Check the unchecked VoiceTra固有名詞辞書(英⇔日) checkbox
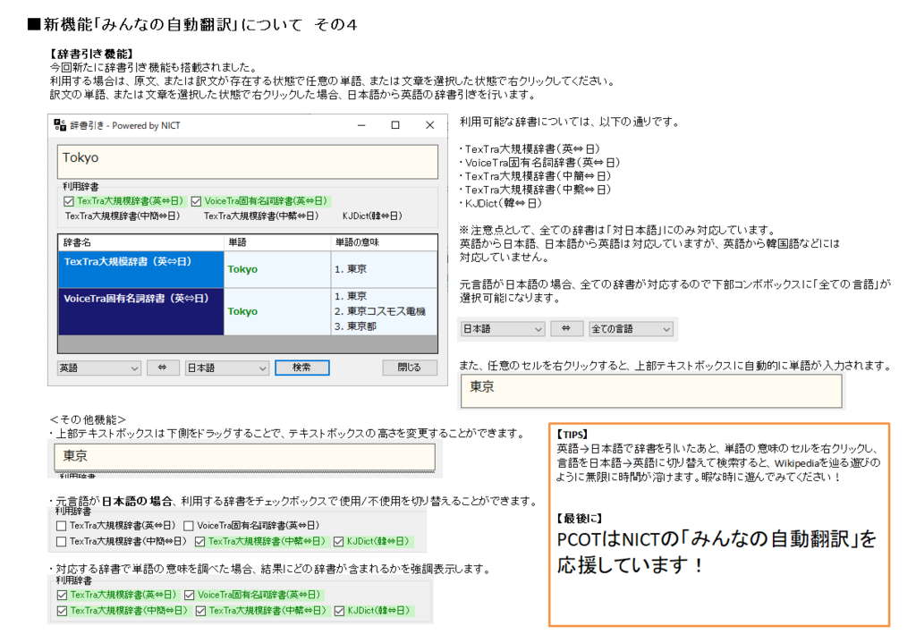The image size is (916, 643). (x=189, y=526)
